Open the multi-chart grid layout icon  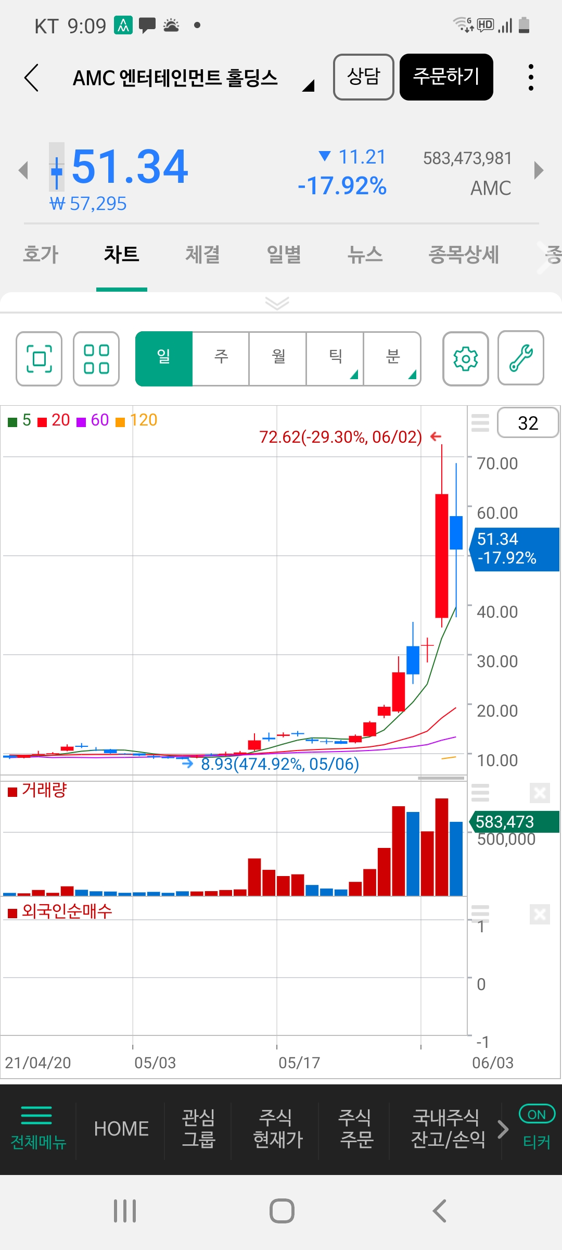point(96,359)
